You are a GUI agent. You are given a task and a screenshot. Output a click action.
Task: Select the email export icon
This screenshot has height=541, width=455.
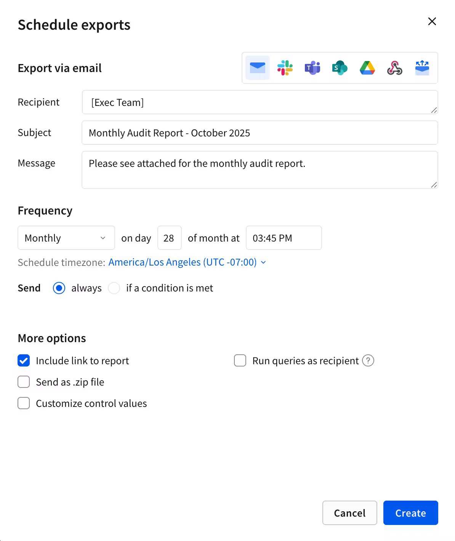[258, 68]
